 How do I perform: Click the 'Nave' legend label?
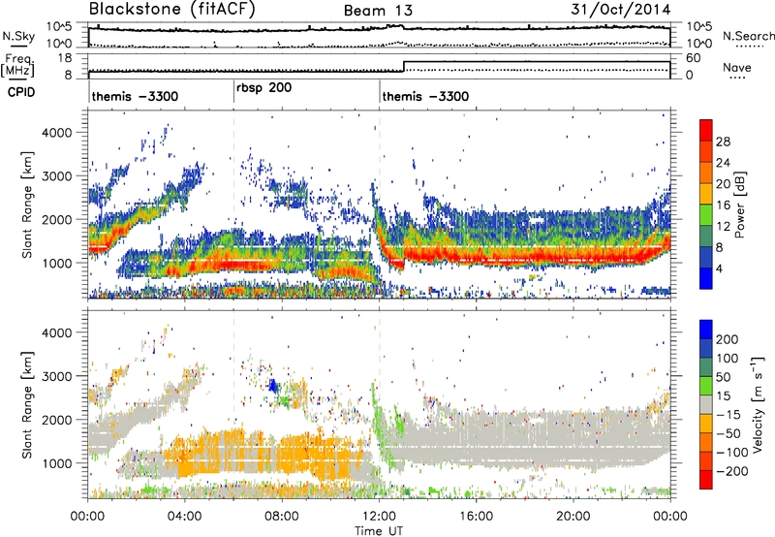tap(737, 68)
